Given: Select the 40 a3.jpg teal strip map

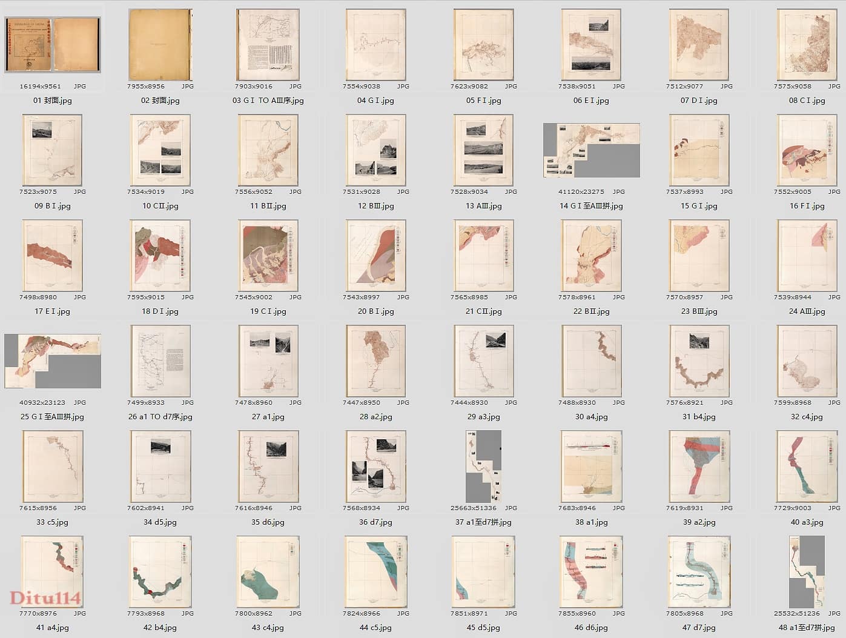Looking at the screenshot, I should point(807,467).
